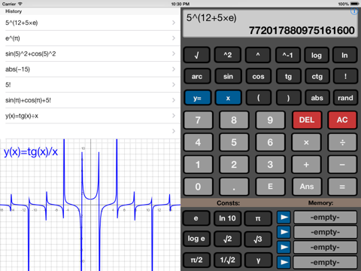
Task: Insert constant 1/√2
Action: click(x=227, y=260)
